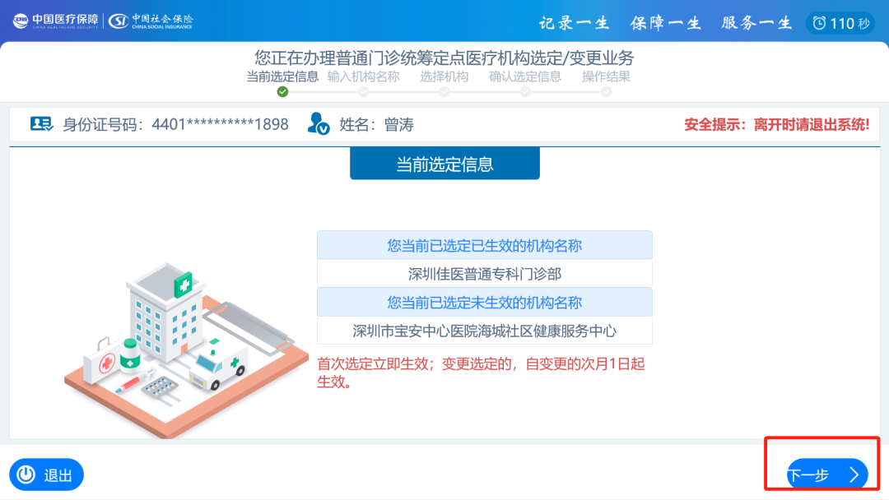Screen dimensions: 889x500
Task: Click the 退出 button
Action: click(46, 475)
